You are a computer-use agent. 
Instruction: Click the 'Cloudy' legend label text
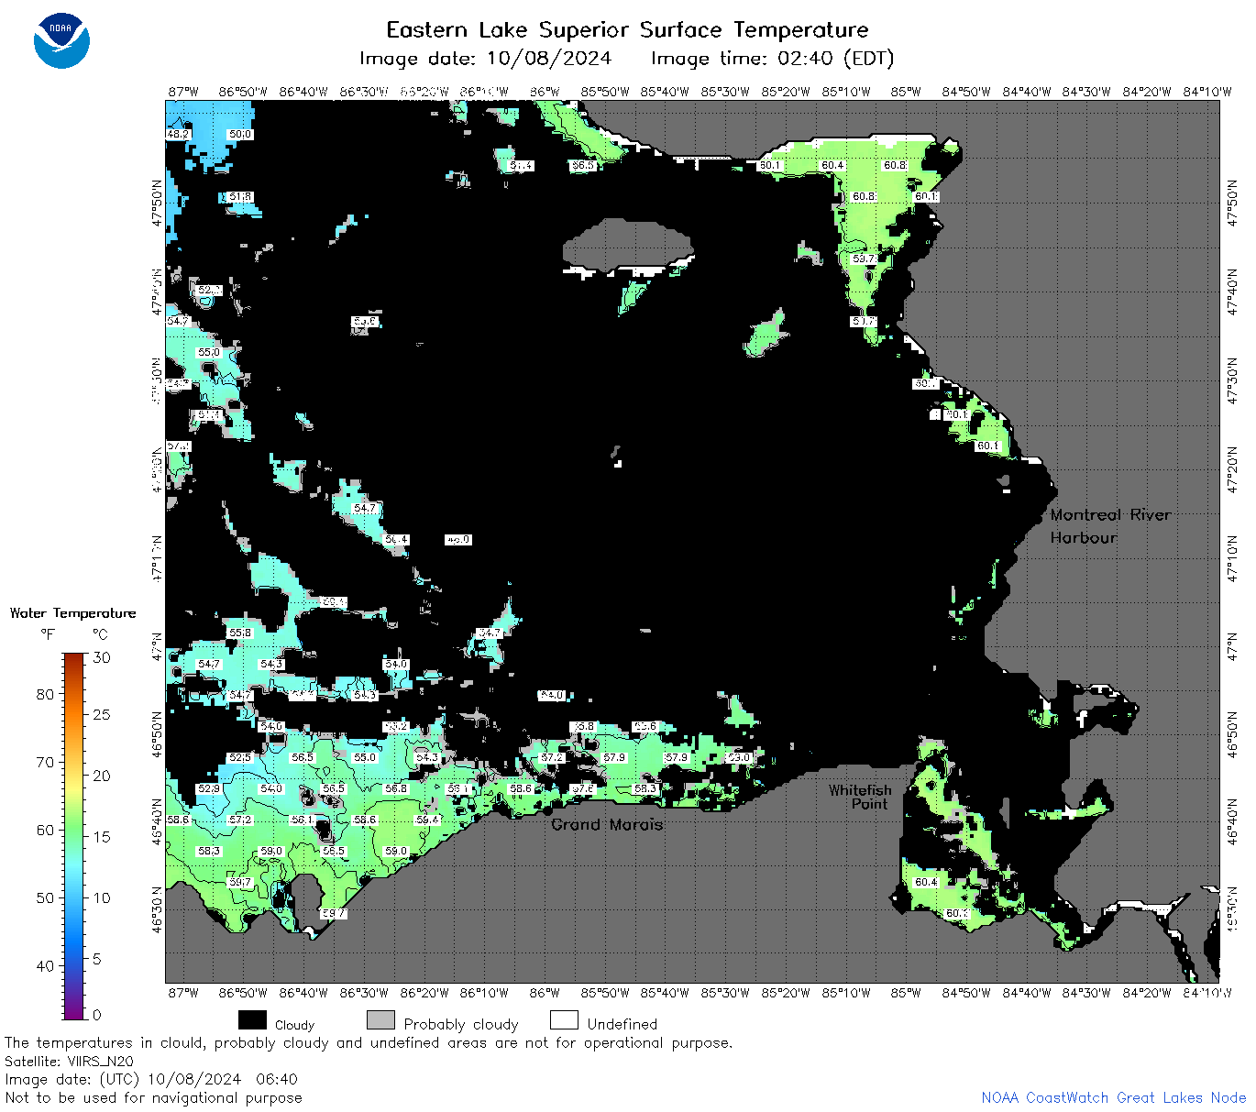point(294,1025)
